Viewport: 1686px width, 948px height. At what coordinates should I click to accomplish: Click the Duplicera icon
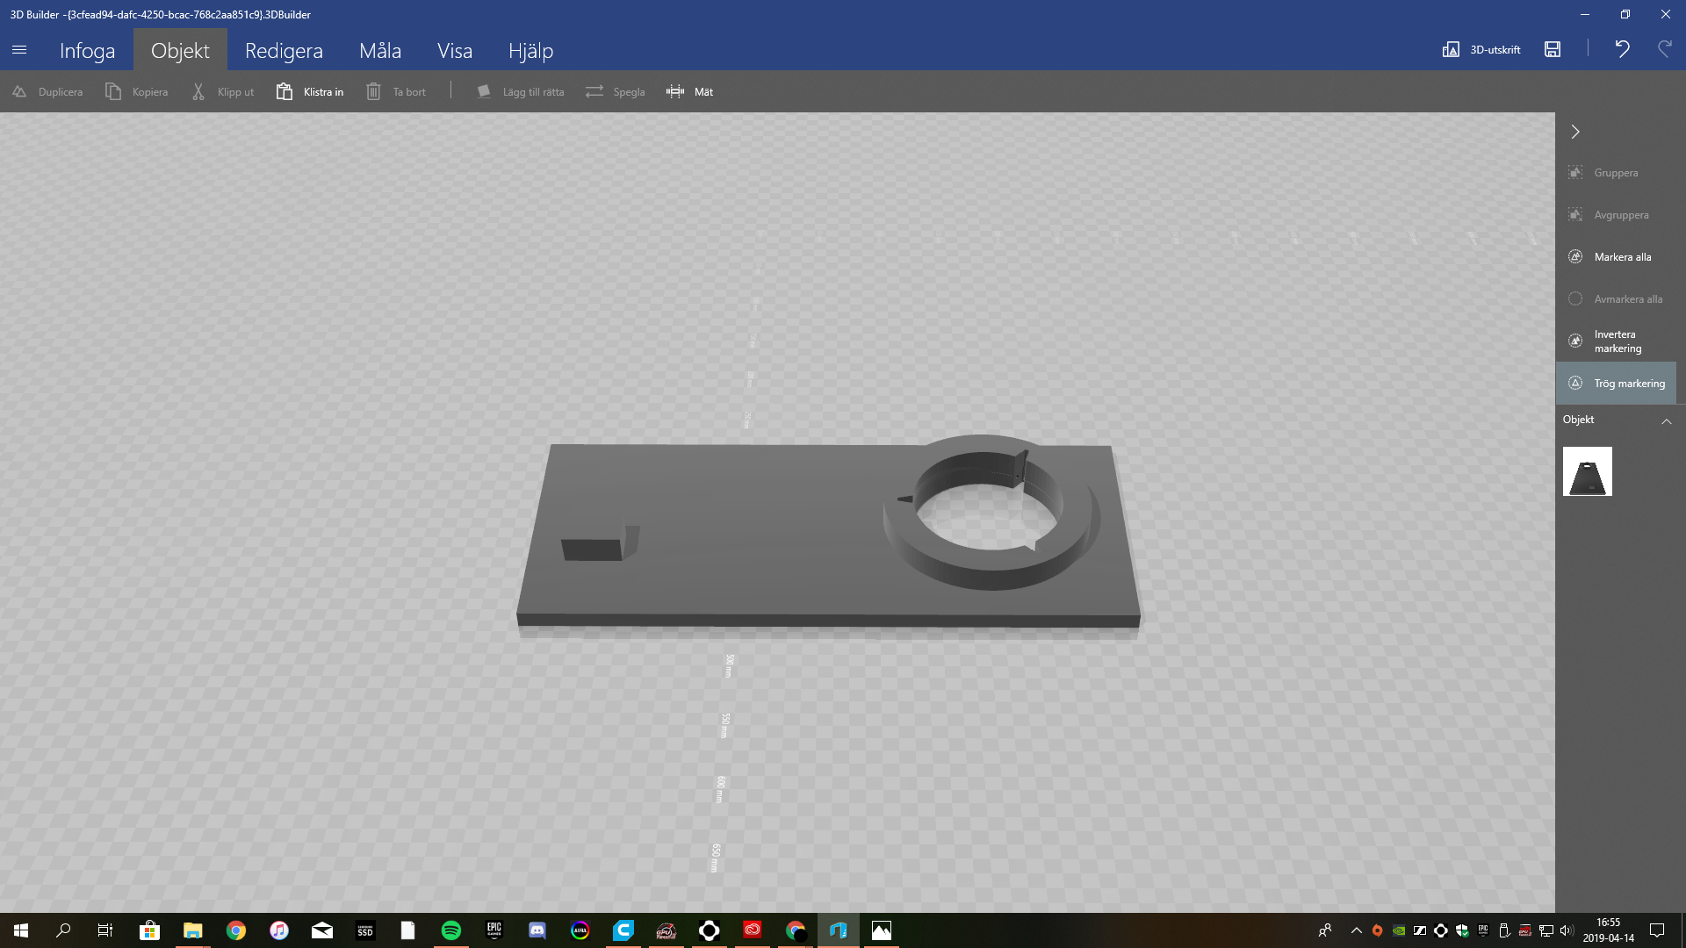click(19, 91)
